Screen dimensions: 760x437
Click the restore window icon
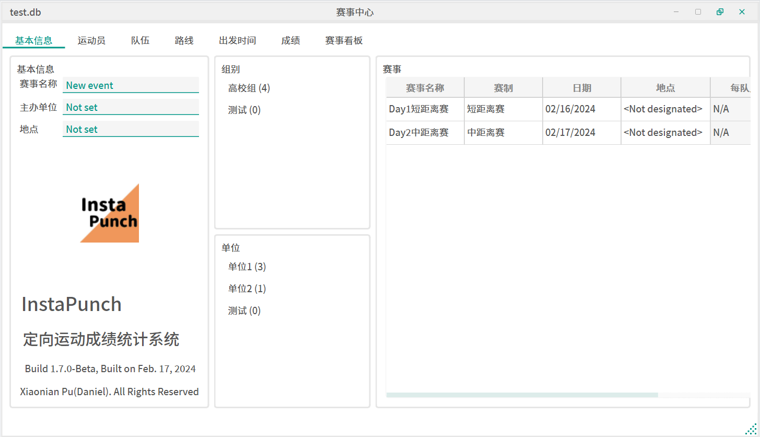click(720, 12)
